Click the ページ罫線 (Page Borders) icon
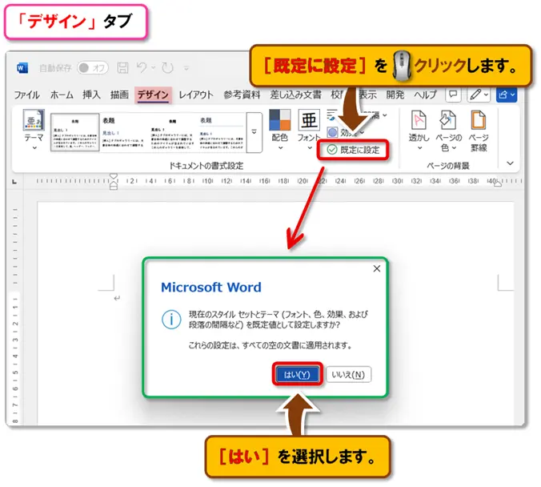The image size is (541, 487). pos(479,131)
